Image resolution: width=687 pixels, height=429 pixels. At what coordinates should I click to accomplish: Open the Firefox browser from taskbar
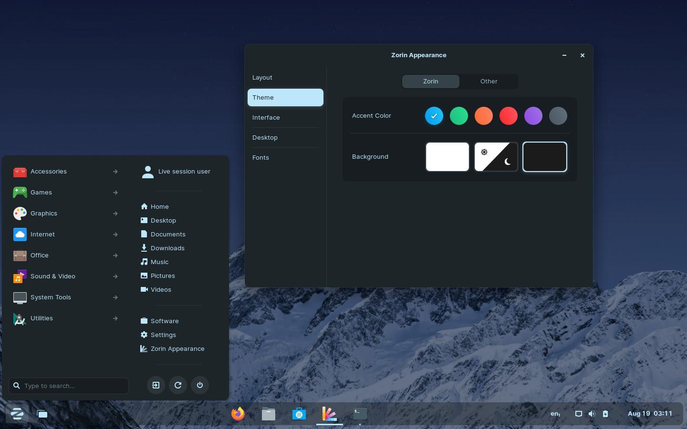[238, 414]
